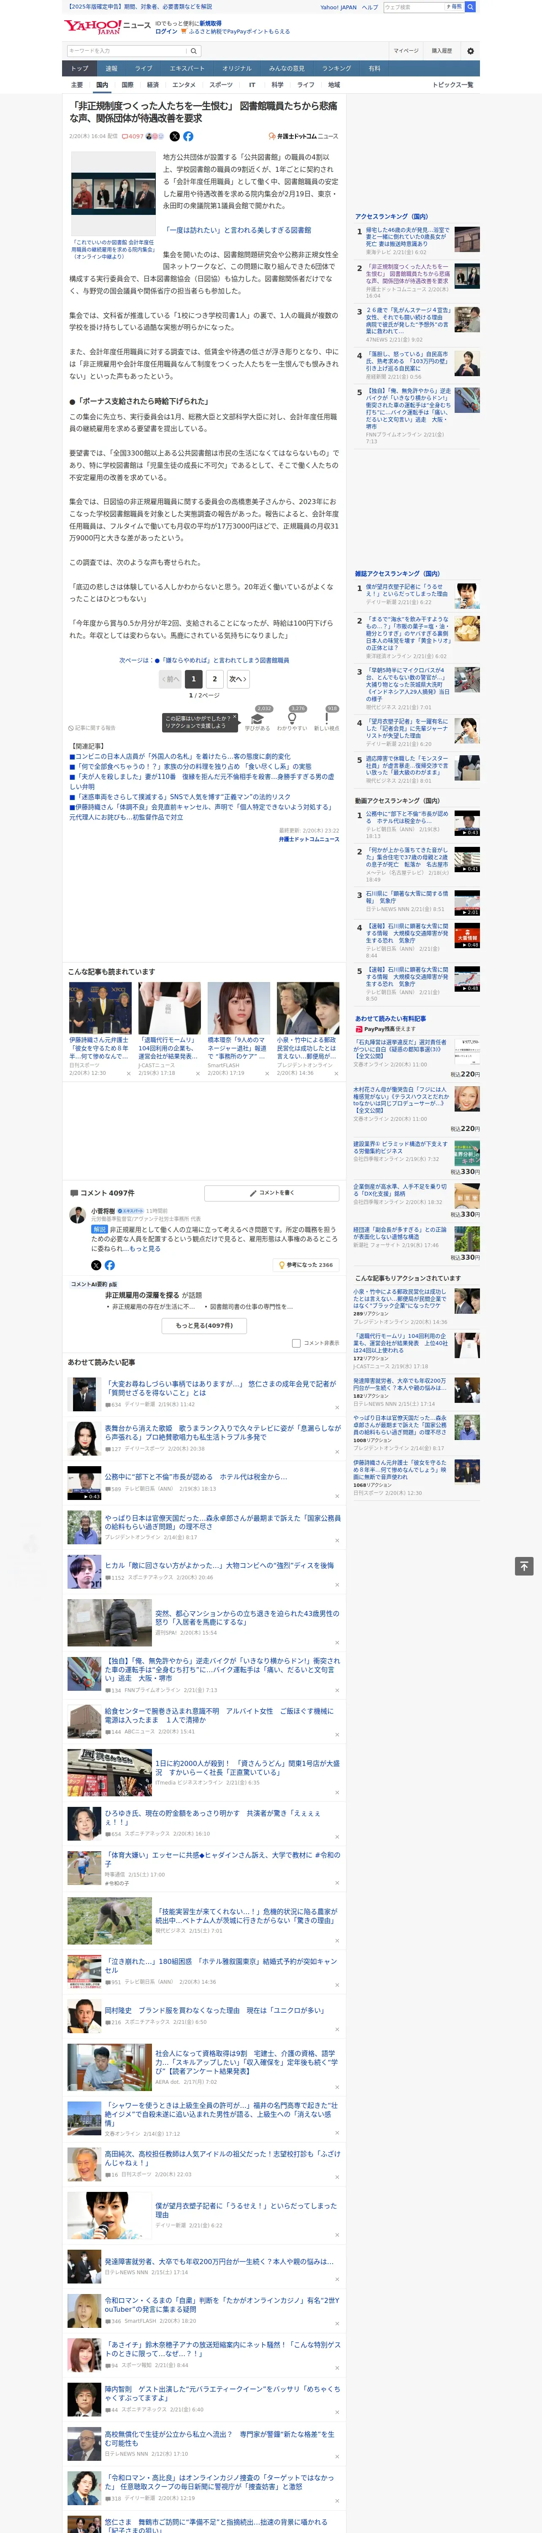This screenshot has height=2533, width=542.
Task: Click the 「一度は訪れたい」と言われる美しすぎる図書館 link
Action: 238,230
